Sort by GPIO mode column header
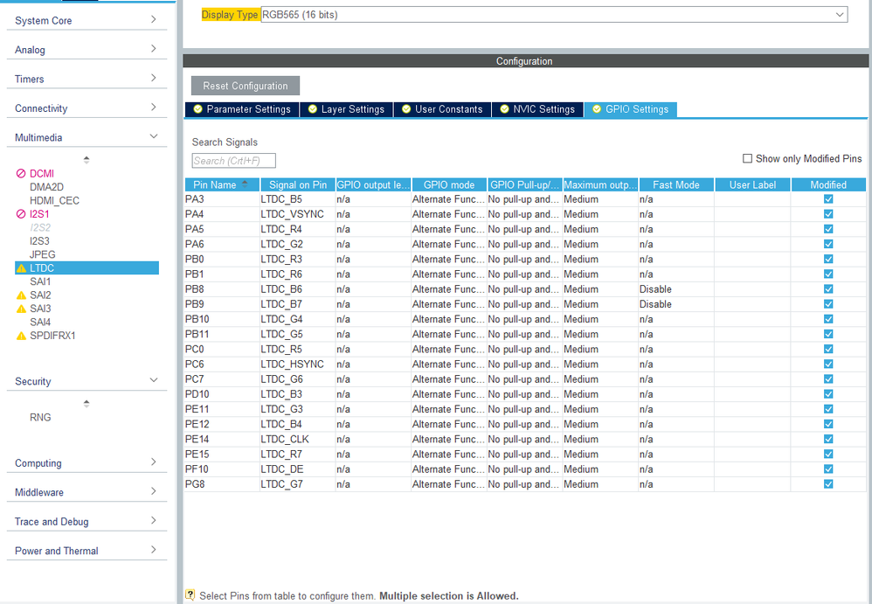This screenshot has height=604, width=872. pos(449,184)
